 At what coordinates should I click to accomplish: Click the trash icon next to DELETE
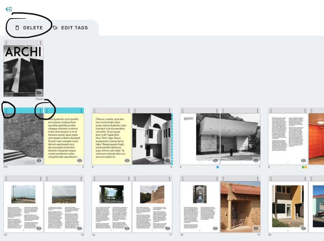coord(17,28)
